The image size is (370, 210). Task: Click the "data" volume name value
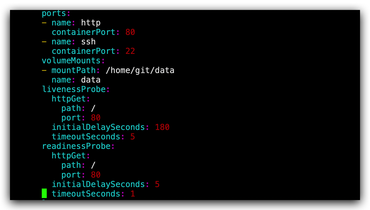(91, 80)
